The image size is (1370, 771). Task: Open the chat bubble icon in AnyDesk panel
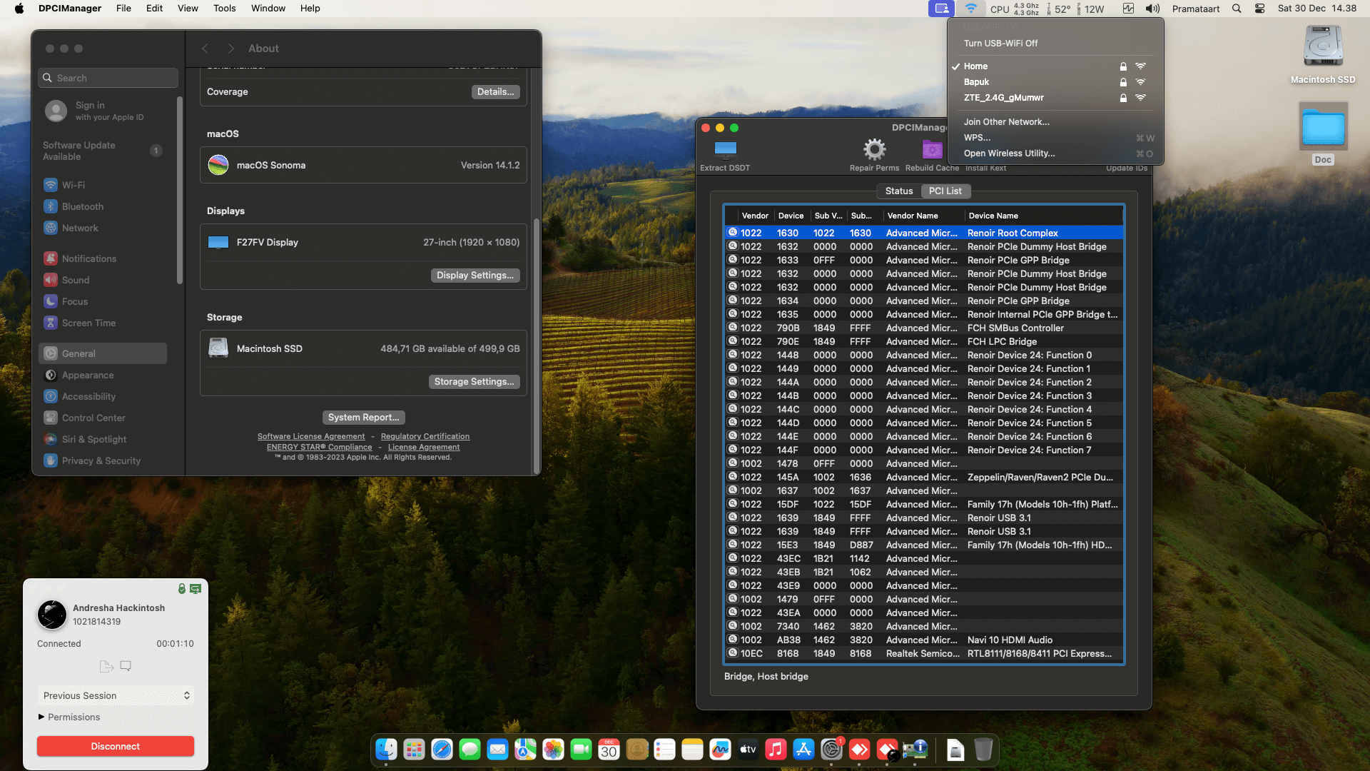(126, 666)
